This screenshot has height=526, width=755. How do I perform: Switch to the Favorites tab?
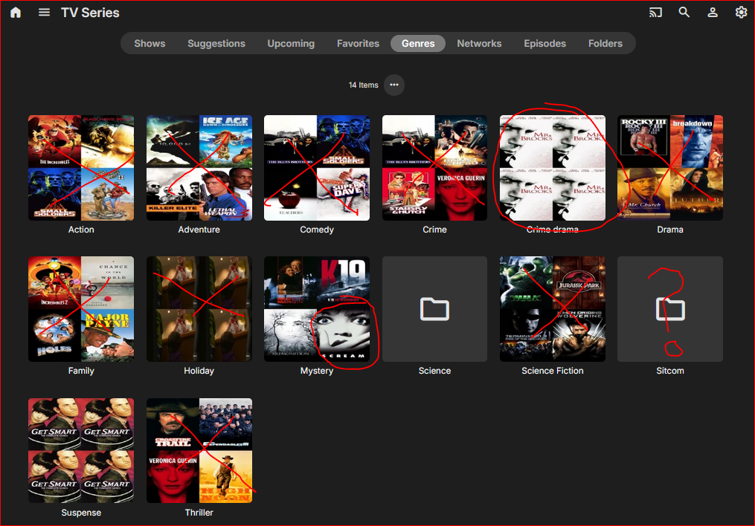point(358,43)
